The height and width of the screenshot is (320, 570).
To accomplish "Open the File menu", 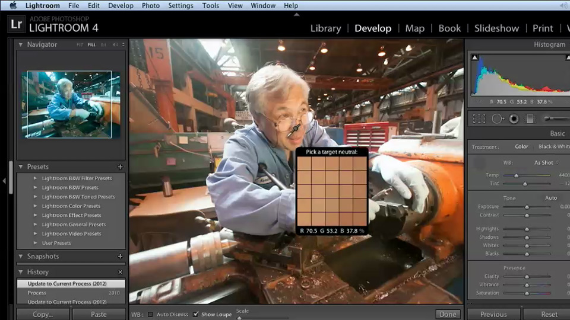I will point(74,5).
